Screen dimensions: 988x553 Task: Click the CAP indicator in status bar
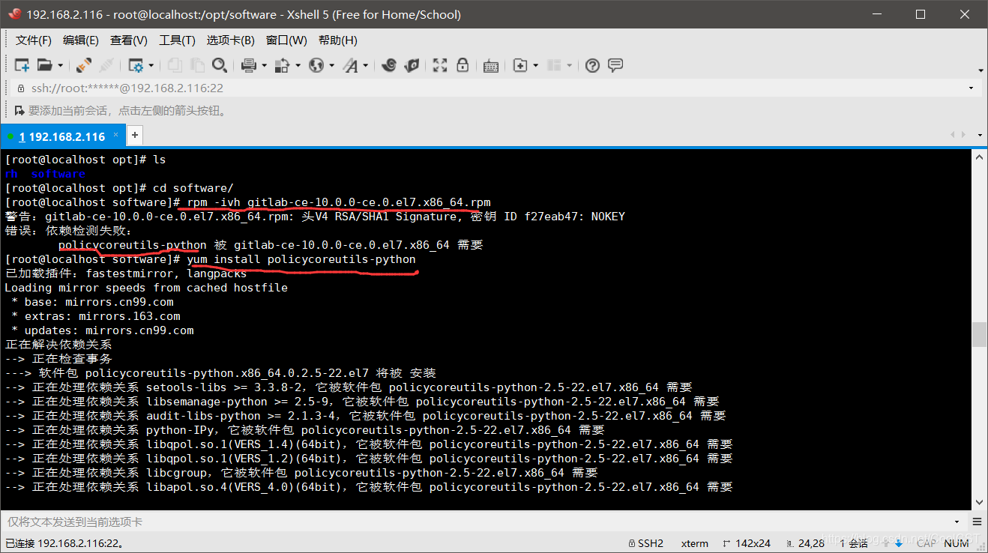pyautogui.click(x=927, y=543)
